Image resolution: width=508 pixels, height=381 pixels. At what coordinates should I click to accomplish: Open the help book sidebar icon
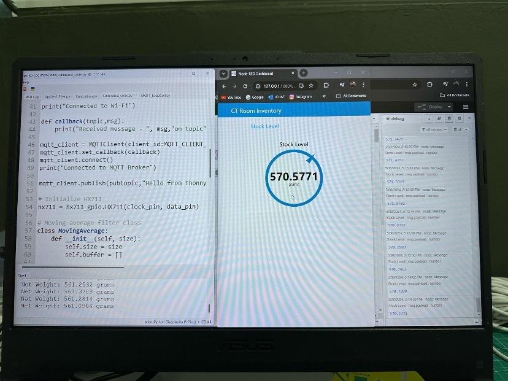[439, 118]
